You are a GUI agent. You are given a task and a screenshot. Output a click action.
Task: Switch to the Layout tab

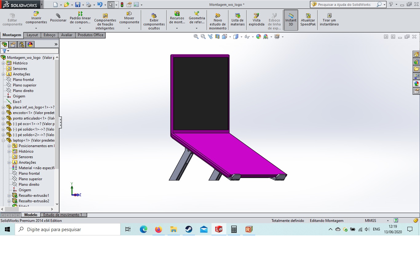[32, 35]
